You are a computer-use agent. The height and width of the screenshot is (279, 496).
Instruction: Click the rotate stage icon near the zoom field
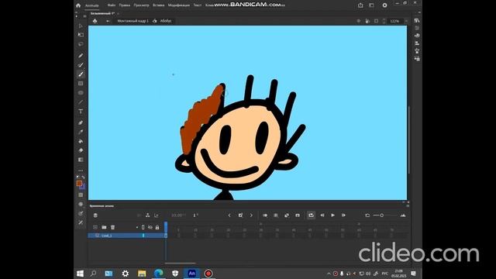pos(367,21)
